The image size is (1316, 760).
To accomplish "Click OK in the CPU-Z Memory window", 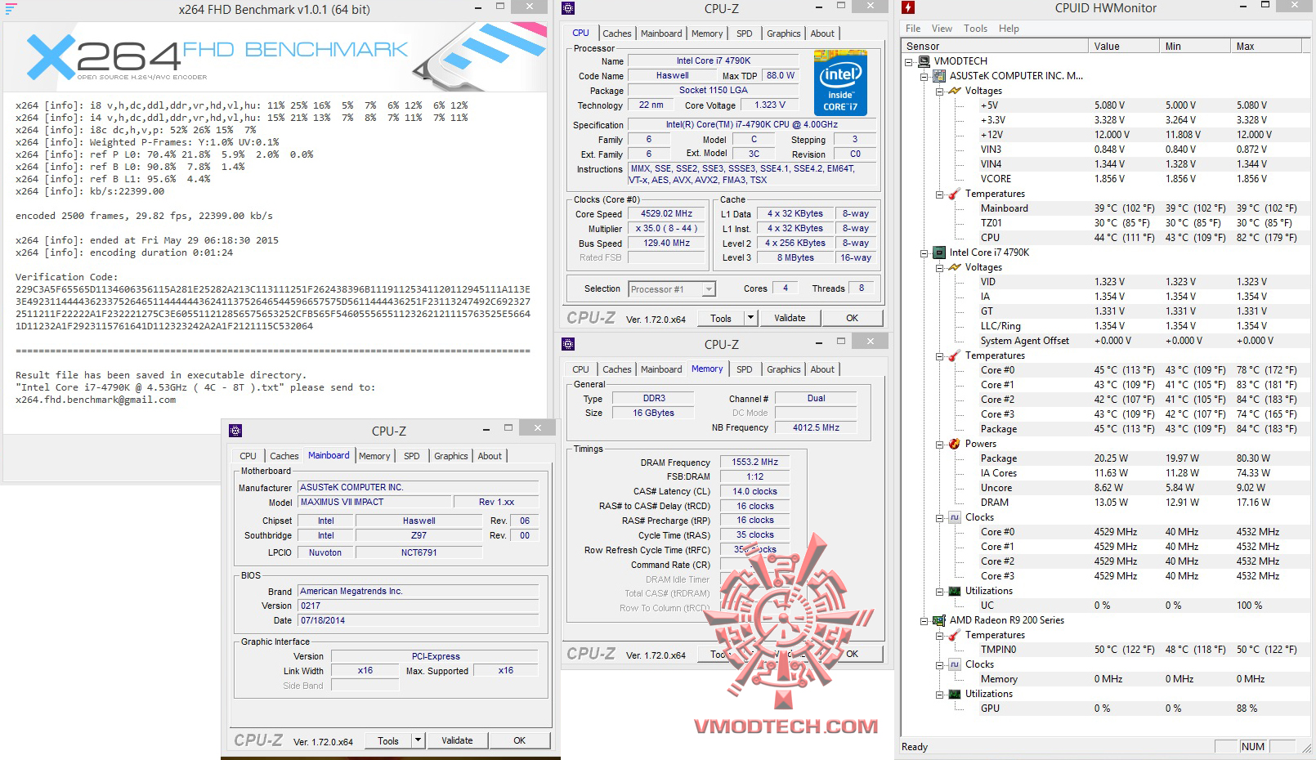I will pyautogui.click(x=852, y=654).
